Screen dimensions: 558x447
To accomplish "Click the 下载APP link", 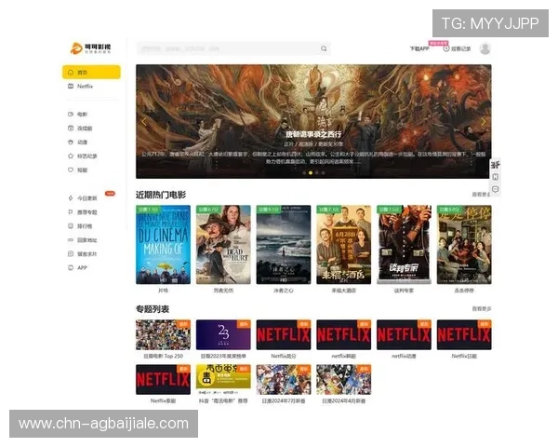I will click(x=418, y=48).
